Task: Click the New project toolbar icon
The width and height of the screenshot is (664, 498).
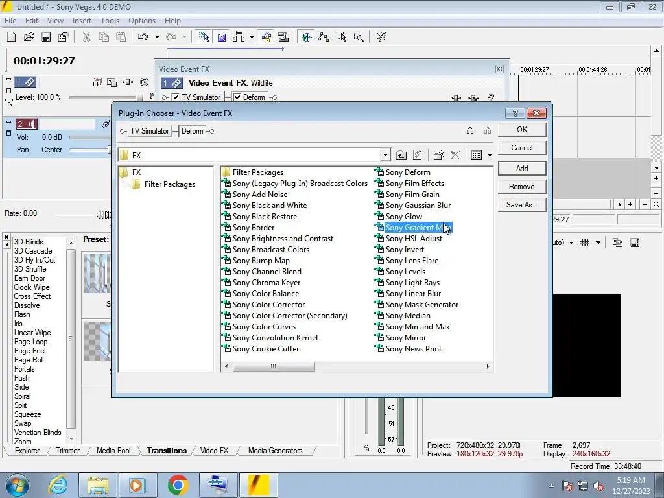Action: pyautogui.click(x=12, y=37)
